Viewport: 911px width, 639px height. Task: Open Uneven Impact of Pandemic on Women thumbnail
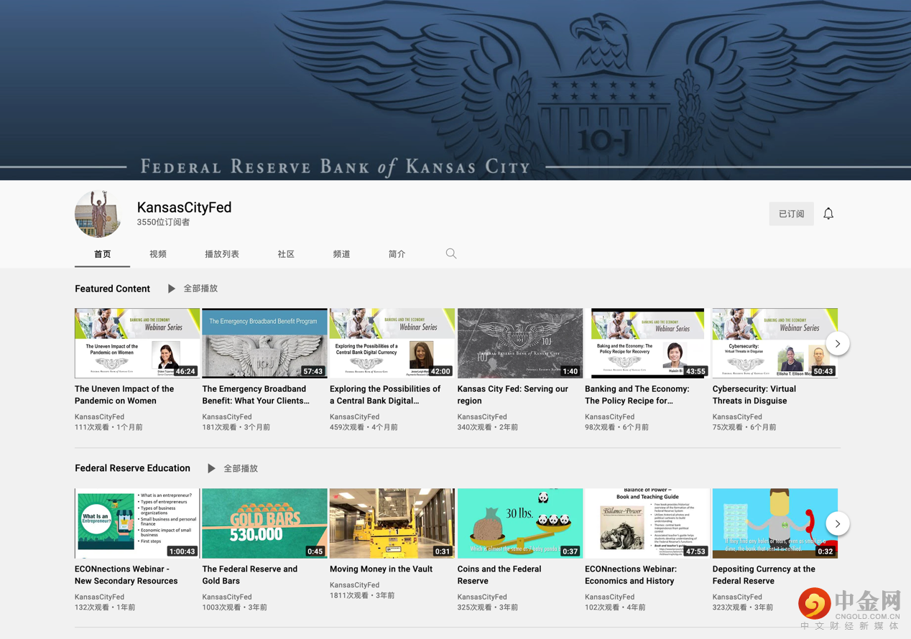[137, 343]
